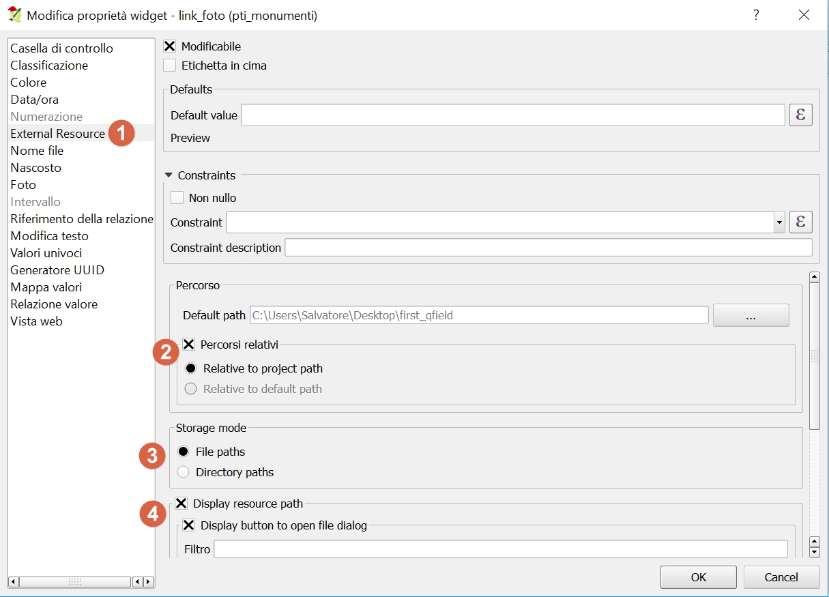Select Vista web widget type
This screenshot has height=597, width=829.
tap(36, 321)
